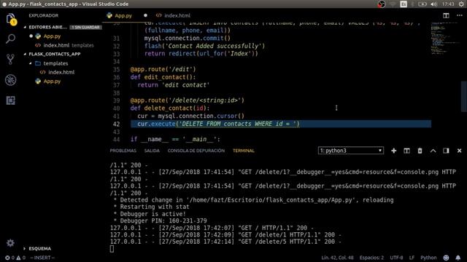This screenshot has width=467, height=262.
Task: Open the Problemas panel tab
Action: tap(123, 151)
